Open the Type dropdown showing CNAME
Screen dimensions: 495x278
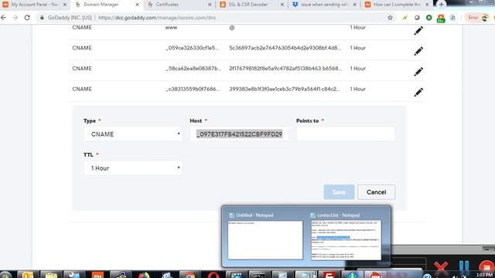[x=133, y=134]
